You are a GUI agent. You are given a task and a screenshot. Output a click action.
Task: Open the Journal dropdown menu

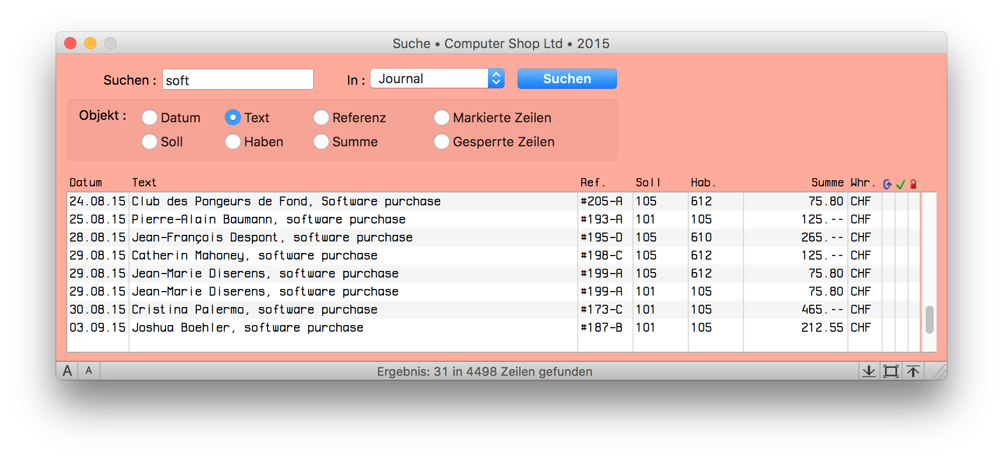coord(437,79)
